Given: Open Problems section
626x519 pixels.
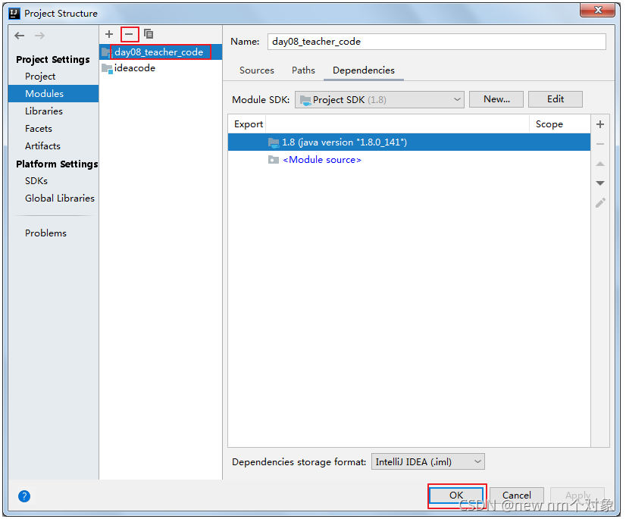Looking at the screenshot, I should [x=46, y=233].
